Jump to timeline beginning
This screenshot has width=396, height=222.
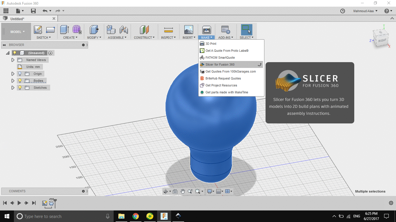tap(5, 203)
